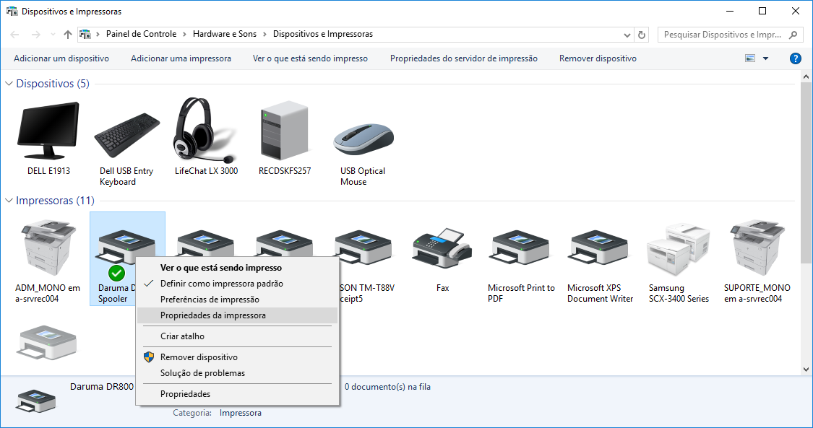
Task: Choose Ver o que está sendo impresso in context menu
Action: point(238,268)
